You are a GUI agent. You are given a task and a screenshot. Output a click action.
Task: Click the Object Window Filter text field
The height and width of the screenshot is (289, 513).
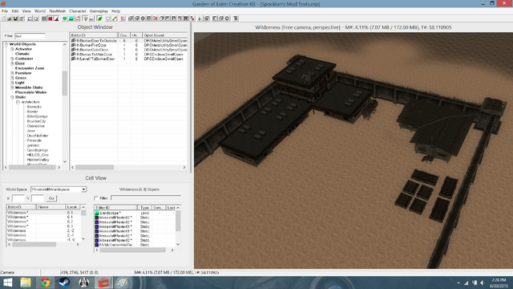click(x=30, y=36)
